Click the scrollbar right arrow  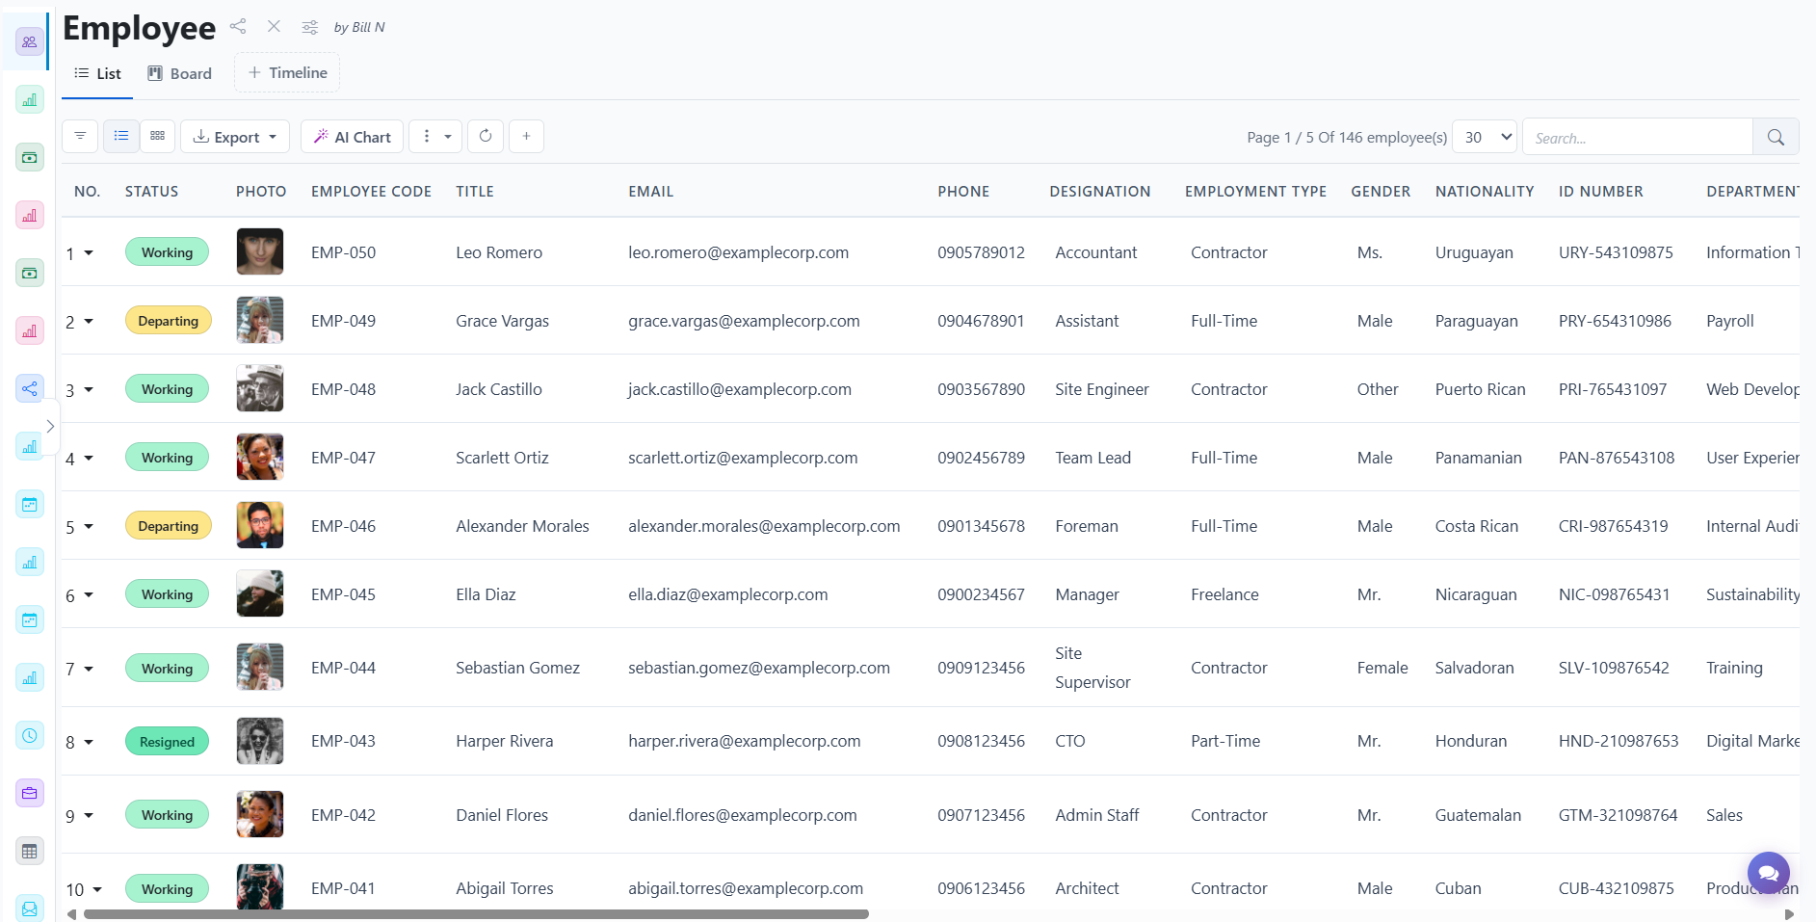pos(1790,914)
